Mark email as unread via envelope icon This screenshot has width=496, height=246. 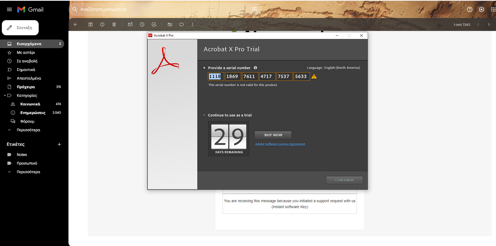coord(130,24)
